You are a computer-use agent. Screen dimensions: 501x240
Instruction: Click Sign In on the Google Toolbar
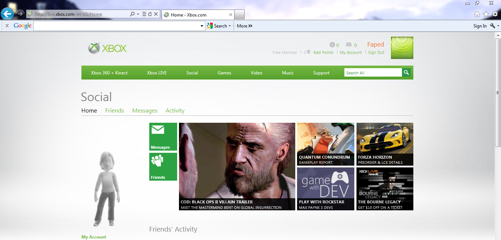[480, 26]
